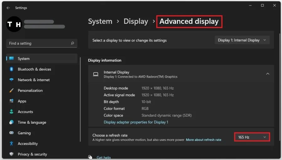Go to Personalization settings
This screenshot has height=160, width=282.
click(42, 90)
